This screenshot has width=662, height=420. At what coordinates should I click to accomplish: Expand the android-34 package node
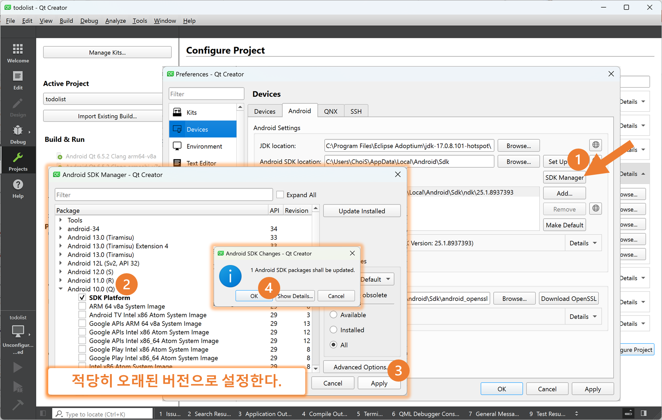(x=61, y=228)
